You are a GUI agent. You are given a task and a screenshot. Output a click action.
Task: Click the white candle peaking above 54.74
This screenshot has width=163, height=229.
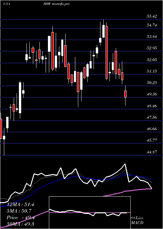(103, 31)
